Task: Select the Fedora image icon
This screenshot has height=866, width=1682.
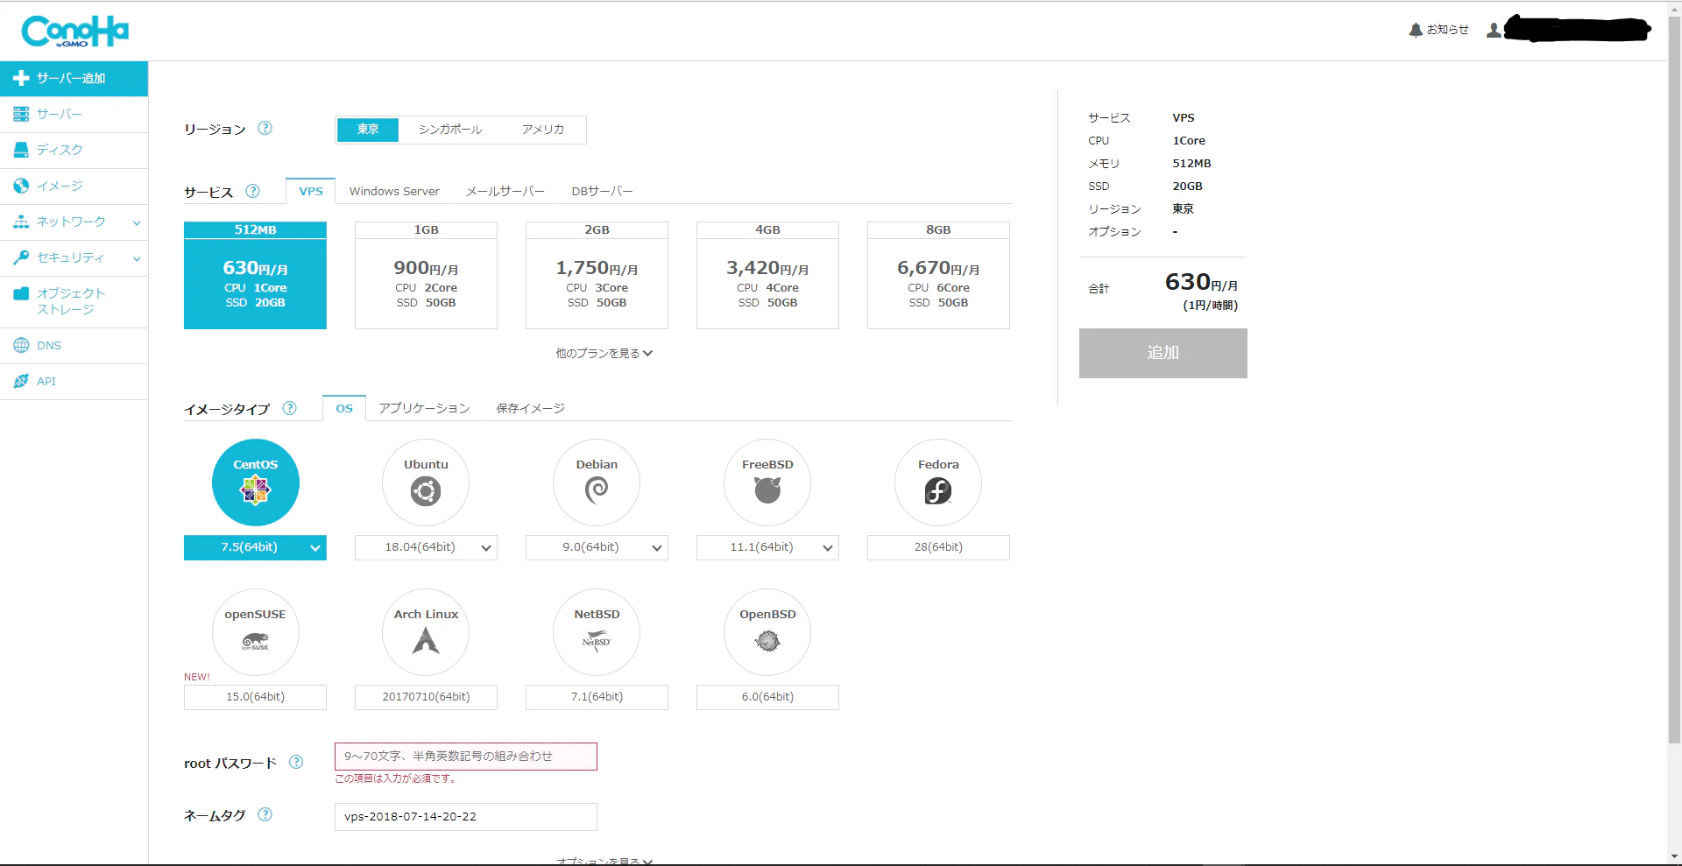Action: coord(938,482)
